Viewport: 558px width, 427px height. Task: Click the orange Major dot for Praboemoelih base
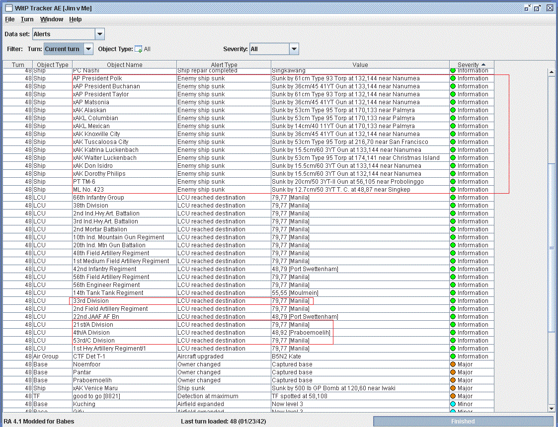click(453, 380)
